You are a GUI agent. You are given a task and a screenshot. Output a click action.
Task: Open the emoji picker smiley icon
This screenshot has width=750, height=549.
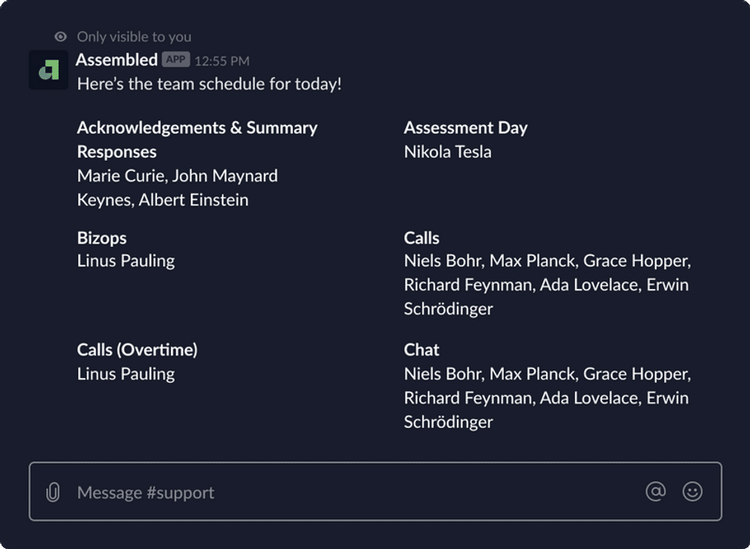[x=692, y=491]
